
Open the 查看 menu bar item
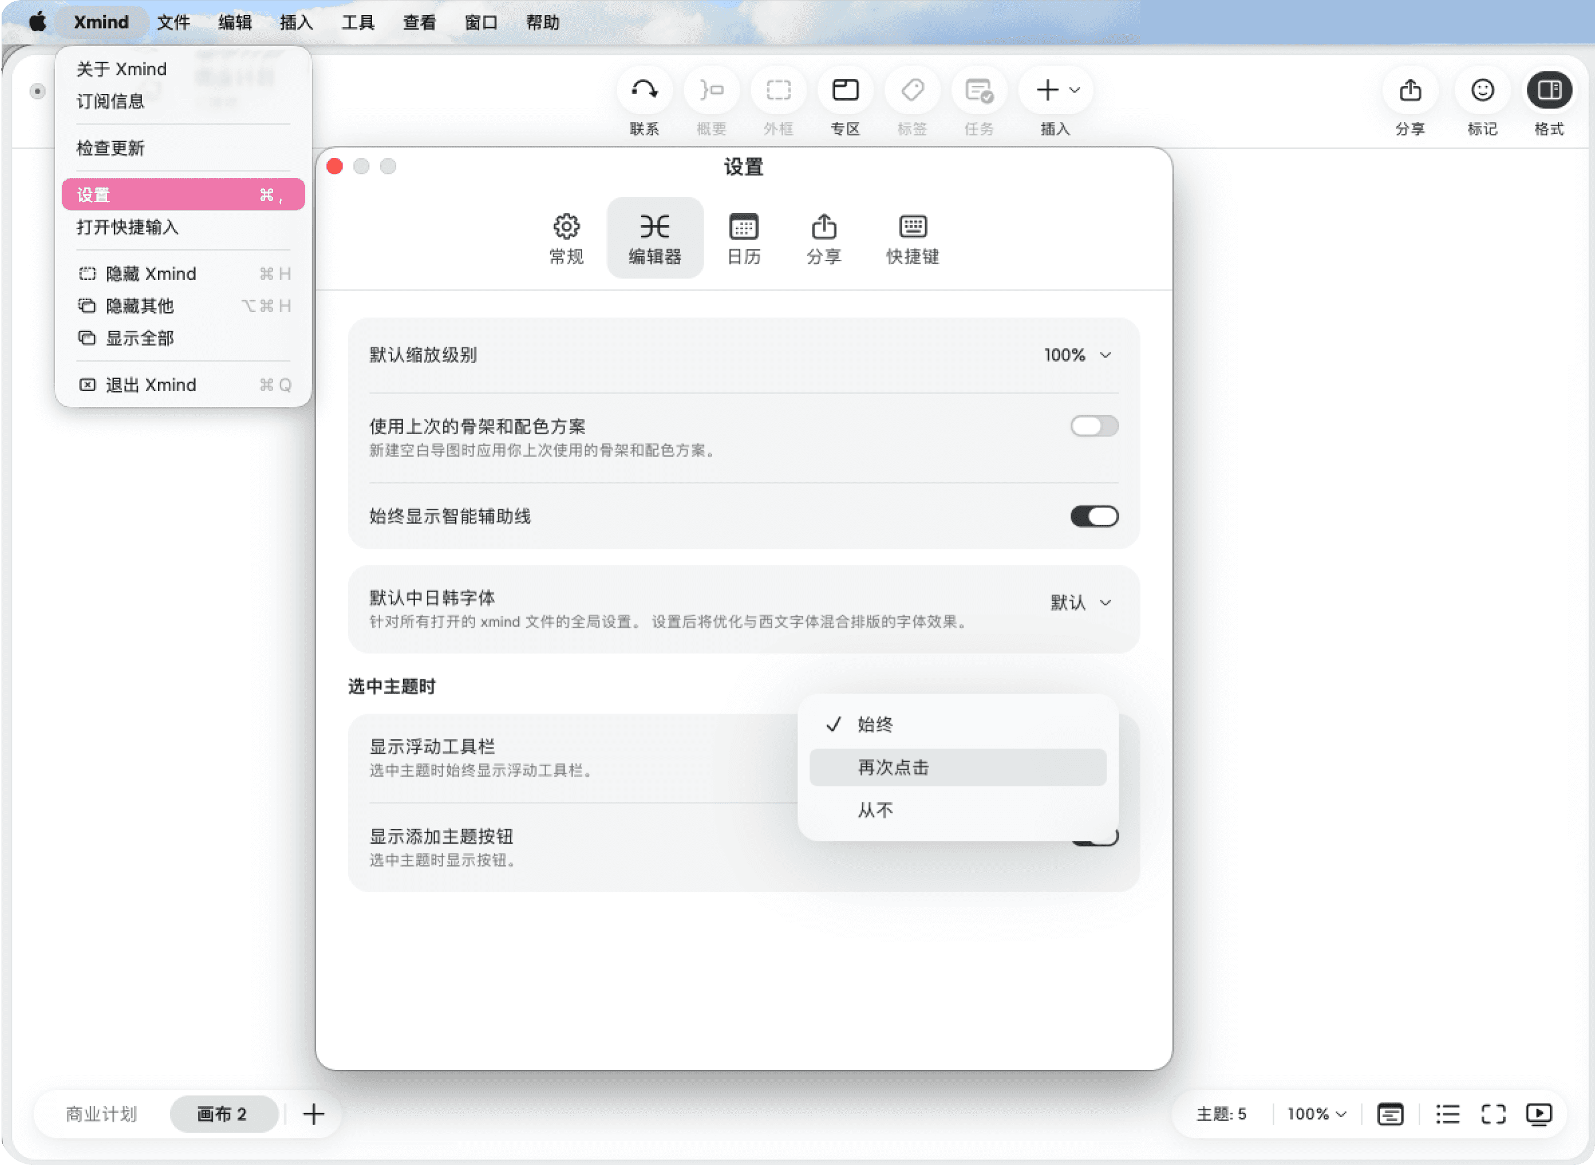coord(420,22)
